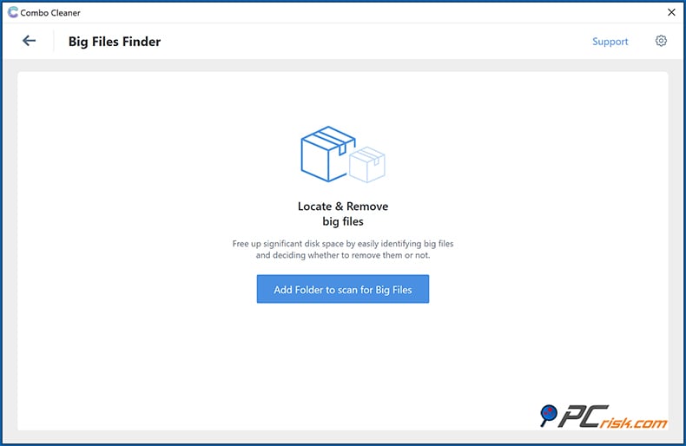The image size is (686, 446).
Task: Click the Combo Cleaner logo in title bar
Action: [x=12, y=12]
